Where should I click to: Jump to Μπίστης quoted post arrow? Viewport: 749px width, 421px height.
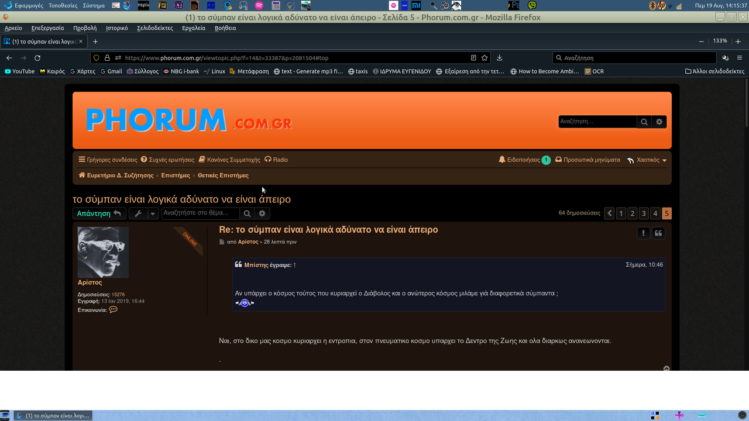(295, 265)
